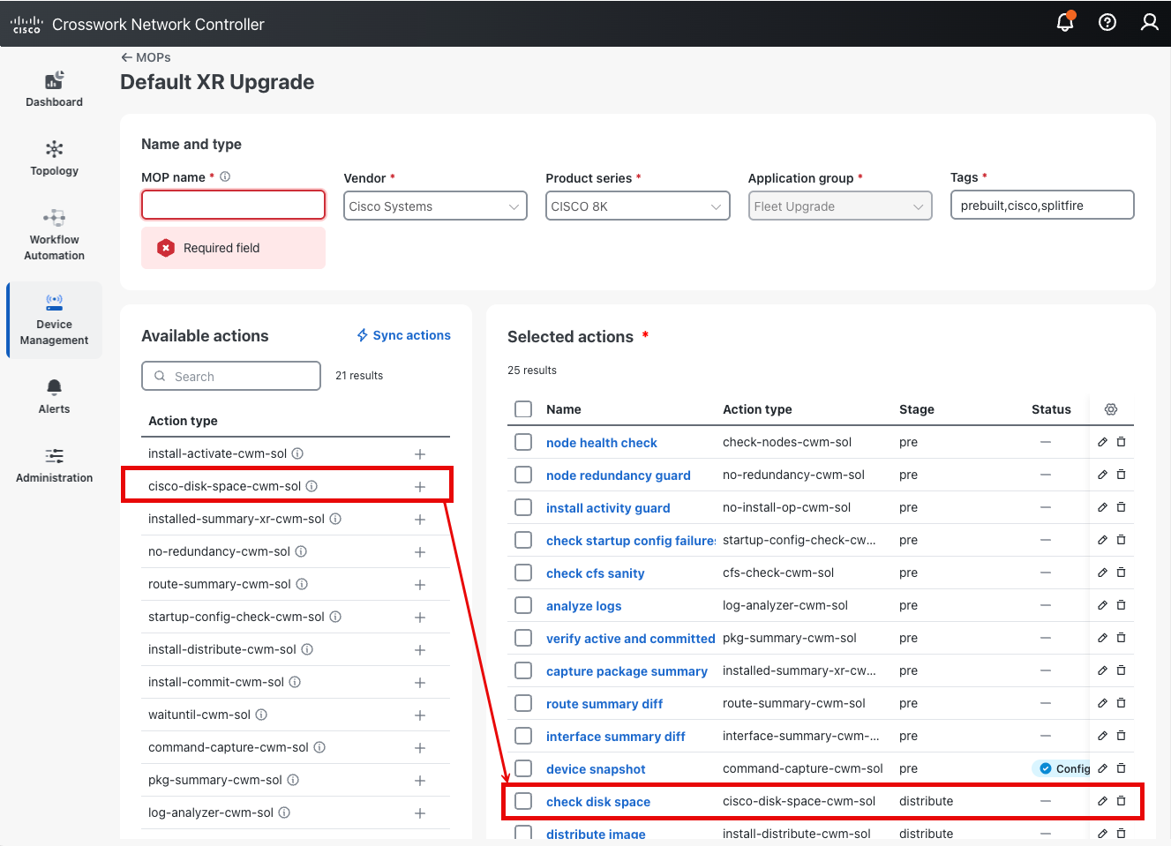Open Workflow Automation in the sidebar
Screen dimensions: 1171x846
55,236
